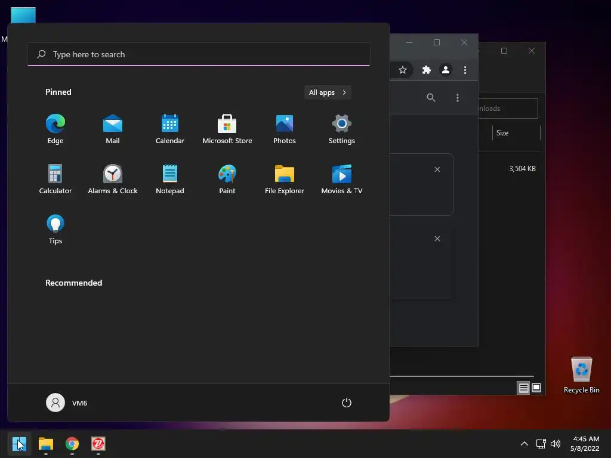The width and height of the screenshot is (611, 458).
Task: Open File Explorer from pinned apps
Action: (x=285, y=180)
